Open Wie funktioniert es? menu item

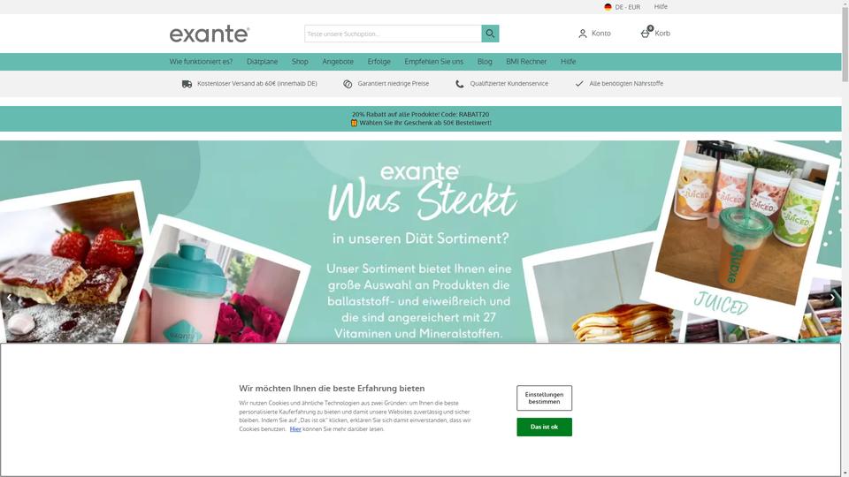tap(201, 62)
